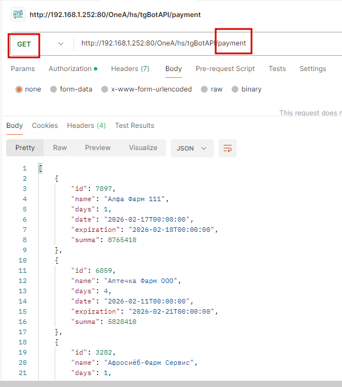This screenshot has width=342, height=387.
Task: Click the HTTP request type icon
Action: pos(18,14)
